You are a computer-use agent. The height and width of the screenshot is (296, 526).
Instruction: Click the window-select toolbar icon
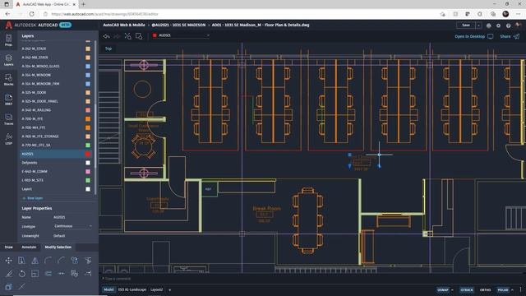[139, 36]
